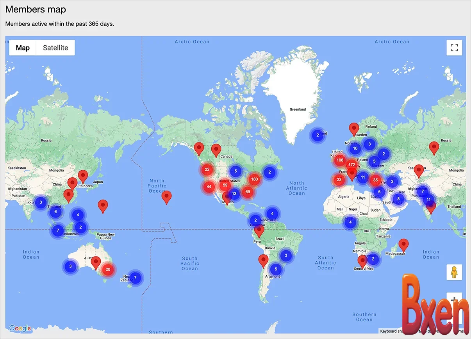Switch to the Satellite tab
This screenshot has height=339, width=471.
[55, 47]
